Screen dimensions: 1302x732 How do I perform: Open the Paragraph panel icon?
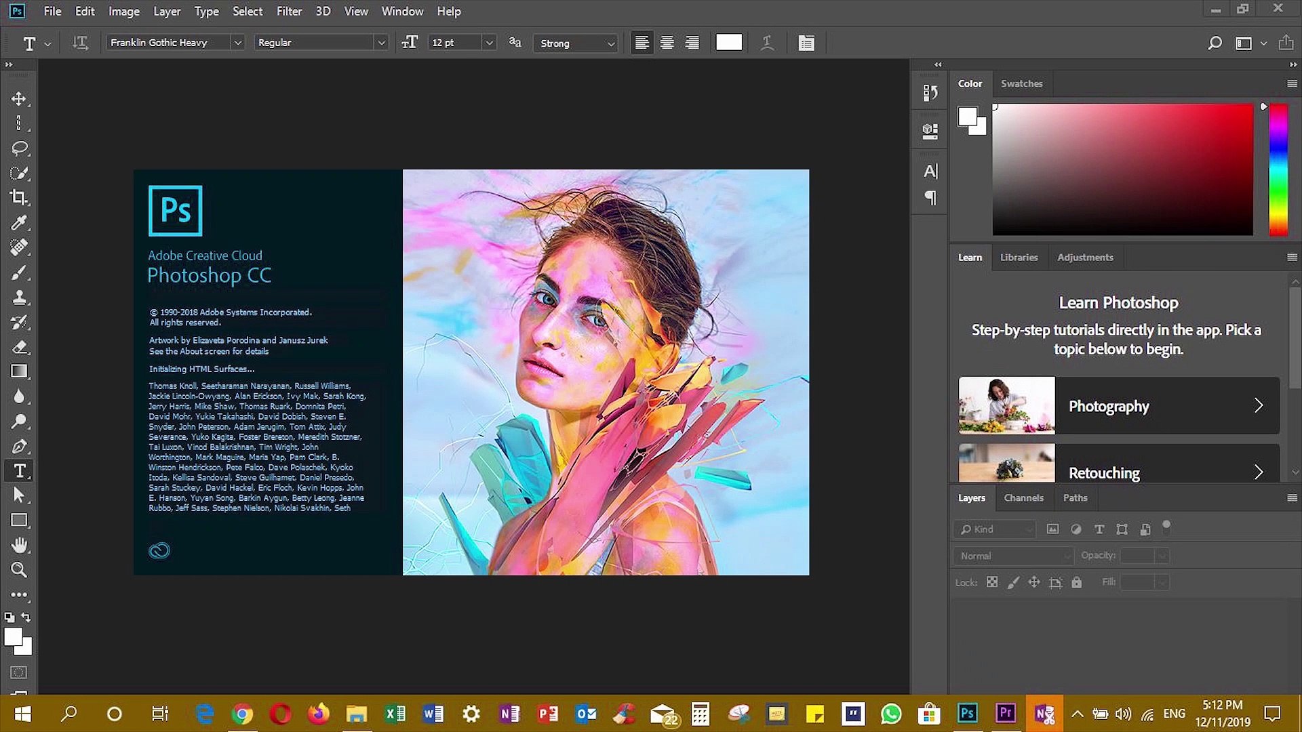coord(930,198)
